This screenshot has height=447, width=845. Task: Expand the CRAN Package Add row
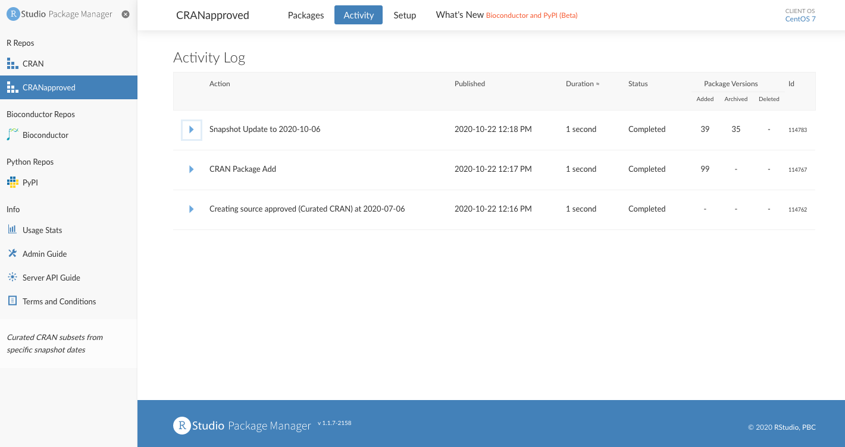pos(192,169)
